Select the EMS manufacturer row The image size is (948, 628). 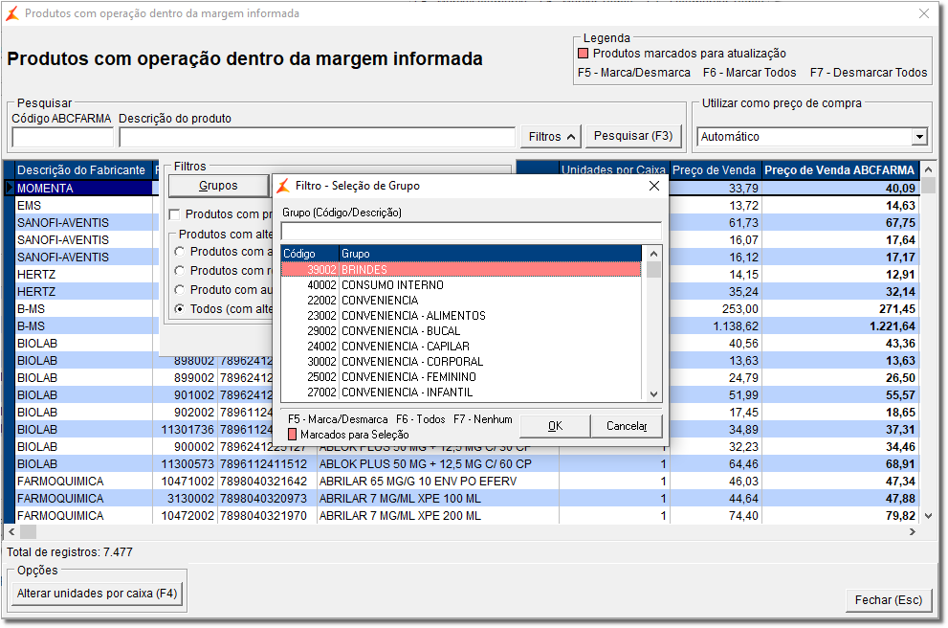(84, 205)
